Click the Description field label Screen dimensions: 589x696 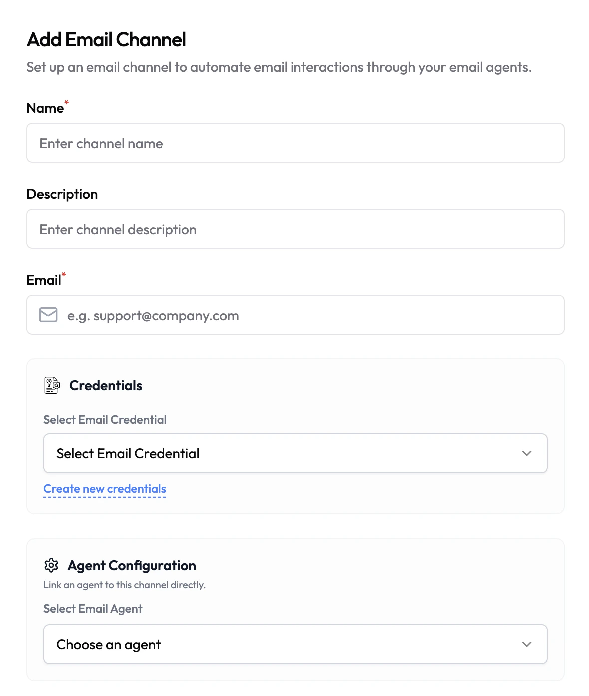click(62, 194)
